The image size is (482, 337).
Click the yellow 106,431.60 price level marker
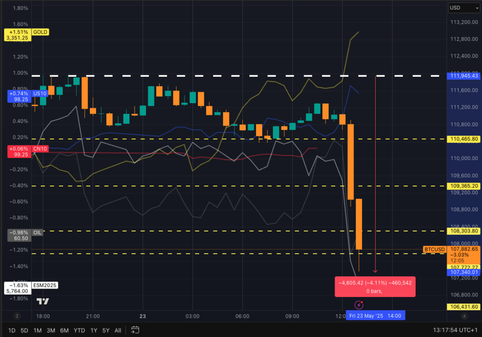[x=463, y=306]
